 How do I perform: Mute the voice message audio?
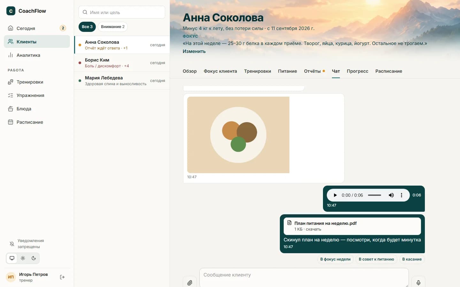(391, 195)
